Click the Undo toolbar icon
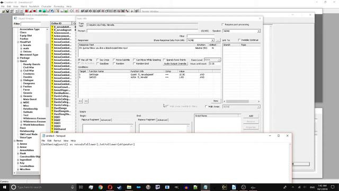This screenshot has width=339, height=191. [17, 11]
